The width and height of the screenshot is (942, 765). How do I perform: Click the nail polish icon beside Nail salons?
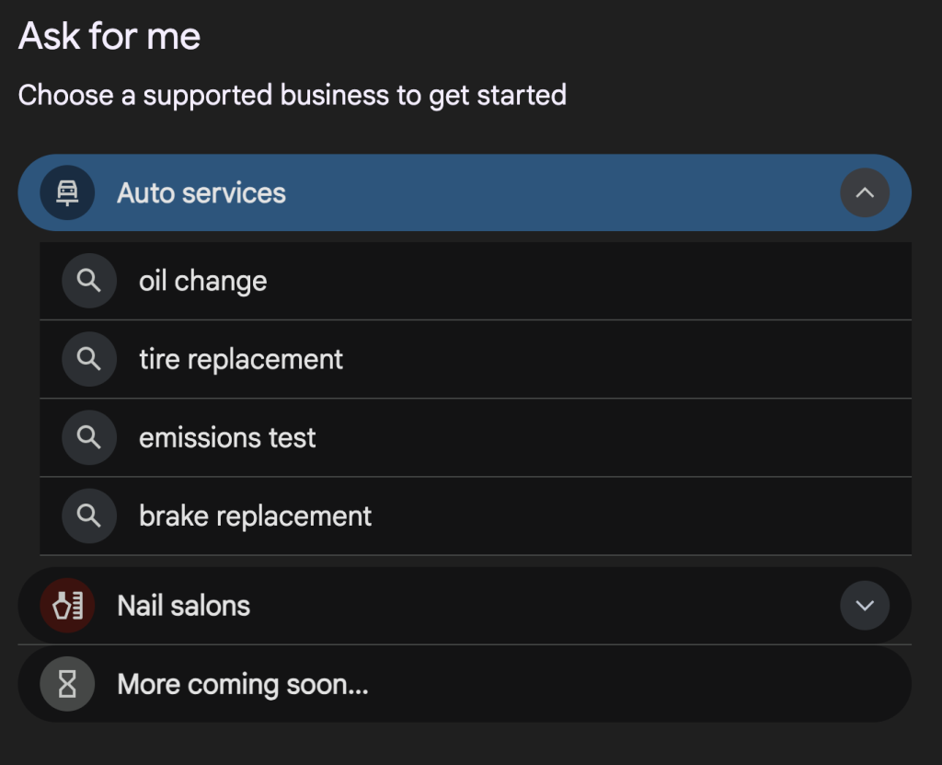pos(65,606)
